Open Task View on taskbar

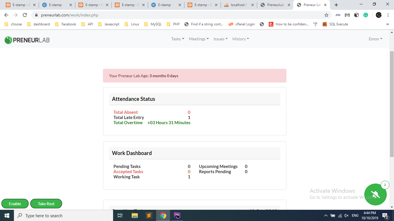[120, 216]
